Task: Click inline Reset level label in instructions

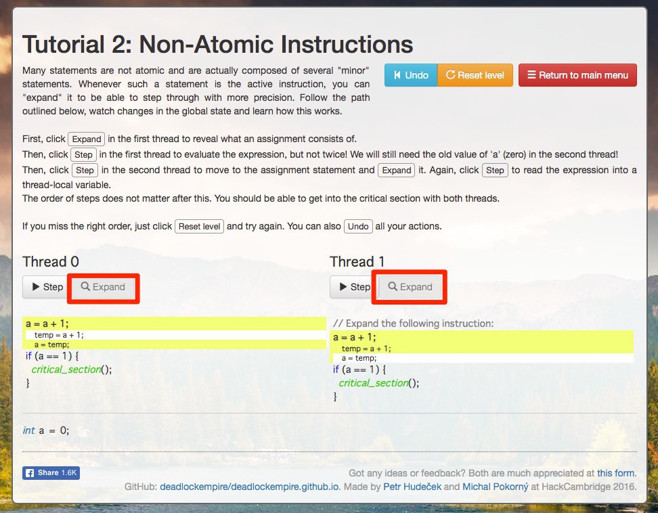Action: [199, 227]
